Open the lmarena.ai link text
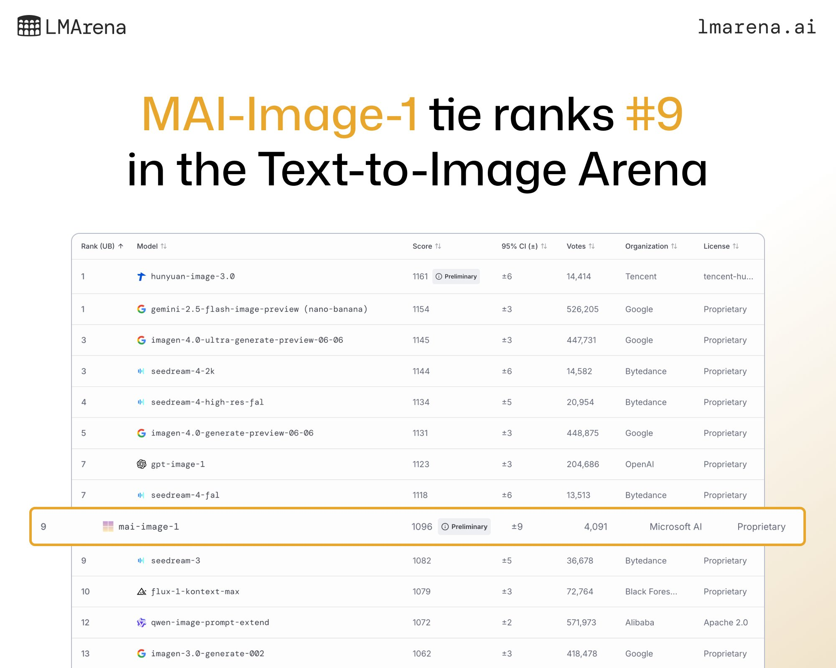Viewport: 836px width, 668px height. [756, 27]
